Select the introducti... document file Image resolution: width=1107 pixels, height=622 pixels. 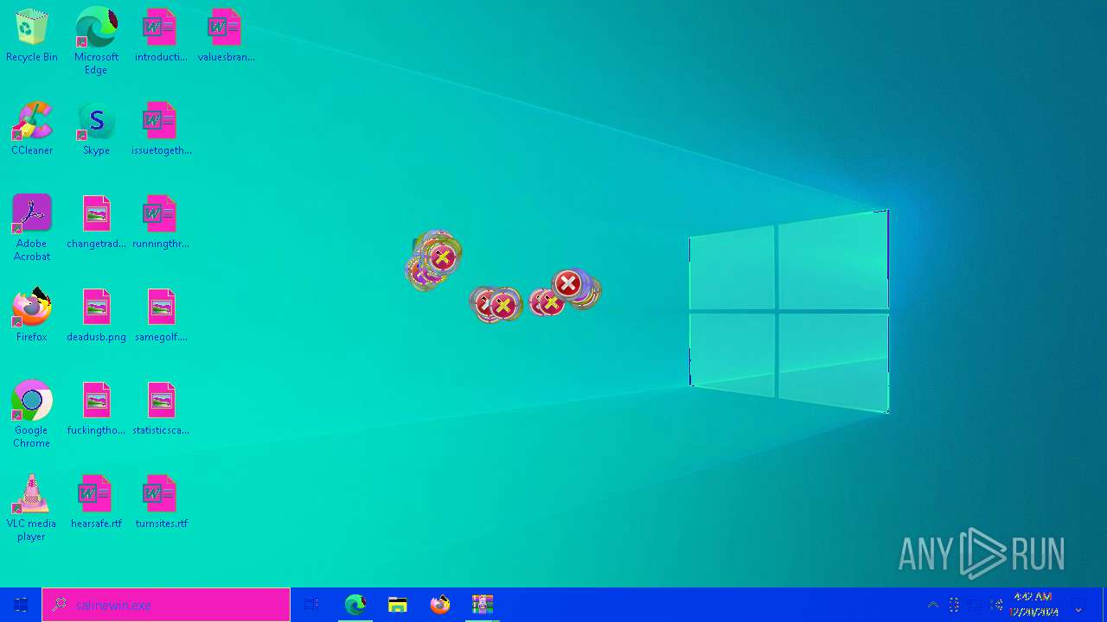[161, 36]
